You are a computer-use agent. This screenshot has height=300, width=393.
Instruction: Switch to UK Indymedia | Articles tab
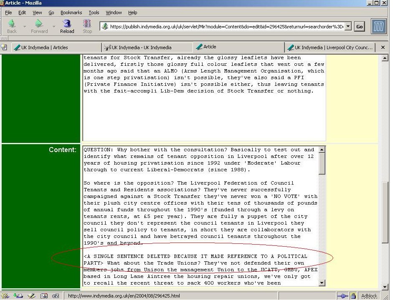56,47
